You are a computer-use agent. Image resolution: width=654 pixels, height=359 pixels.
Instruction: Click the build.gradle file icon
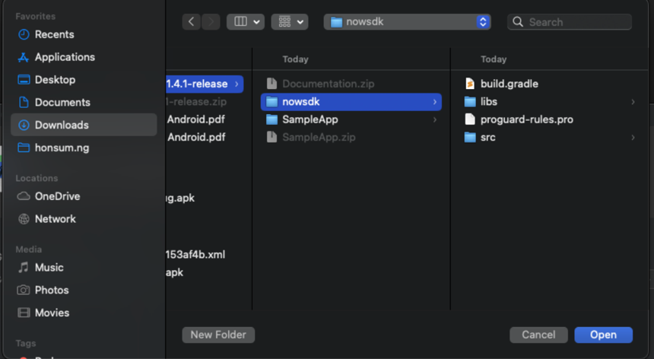tap(470, 84)
